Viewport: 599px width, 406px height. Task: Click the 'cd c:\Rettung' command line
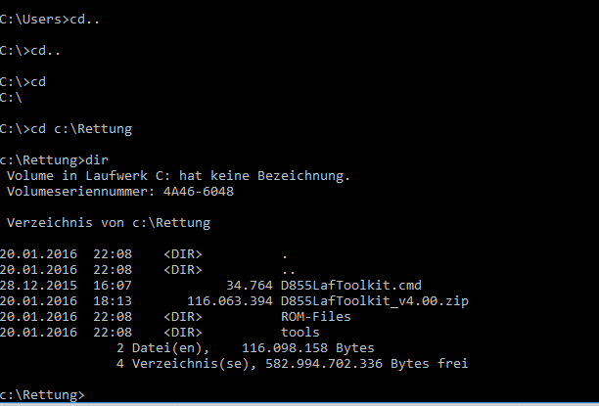(66, 129)
